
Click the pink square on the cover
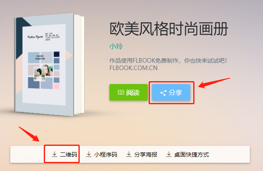(57, 87)
